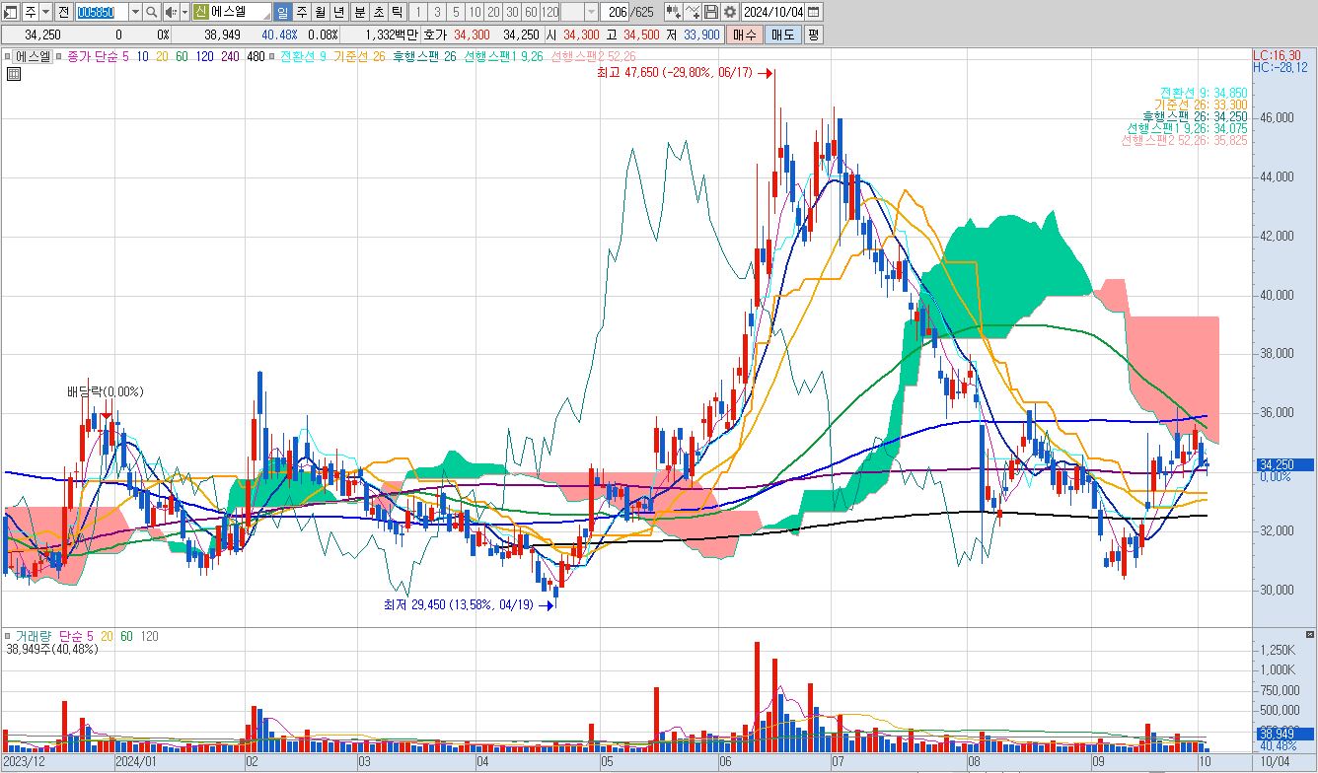1318x773 pixels.
Task: Click the 매수 buy button
Action: (x=743, y=35)
